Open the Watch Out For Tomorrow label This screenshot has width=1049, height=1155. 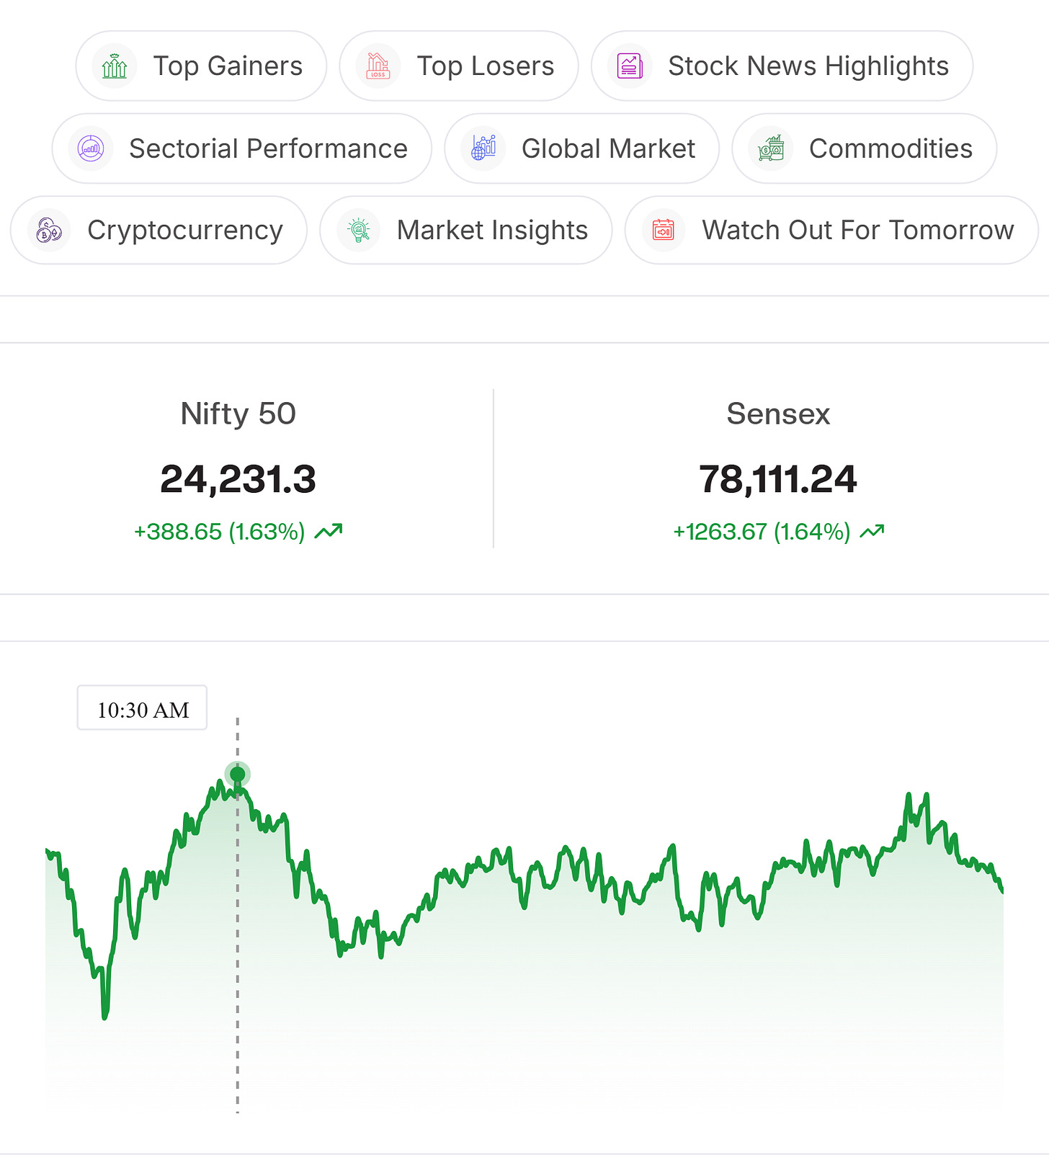click(858, 231)
